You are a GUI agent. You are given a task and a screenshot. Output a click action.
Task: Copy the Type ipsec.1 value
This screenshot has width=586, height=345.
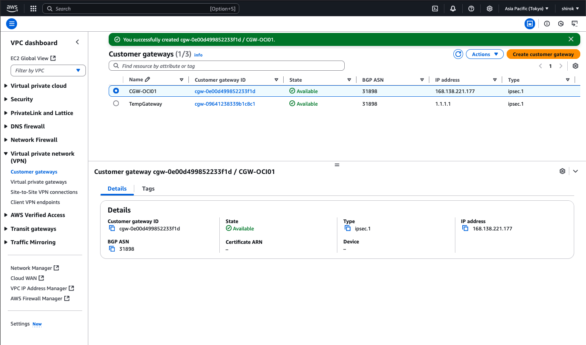pos(348,228)
